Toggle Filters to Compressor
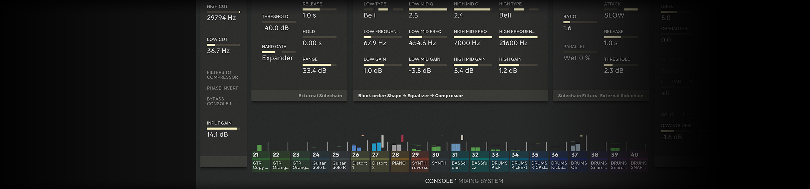The width and height of the screenshot is (810, 189). pyautogui.click(x=222, y=75)
